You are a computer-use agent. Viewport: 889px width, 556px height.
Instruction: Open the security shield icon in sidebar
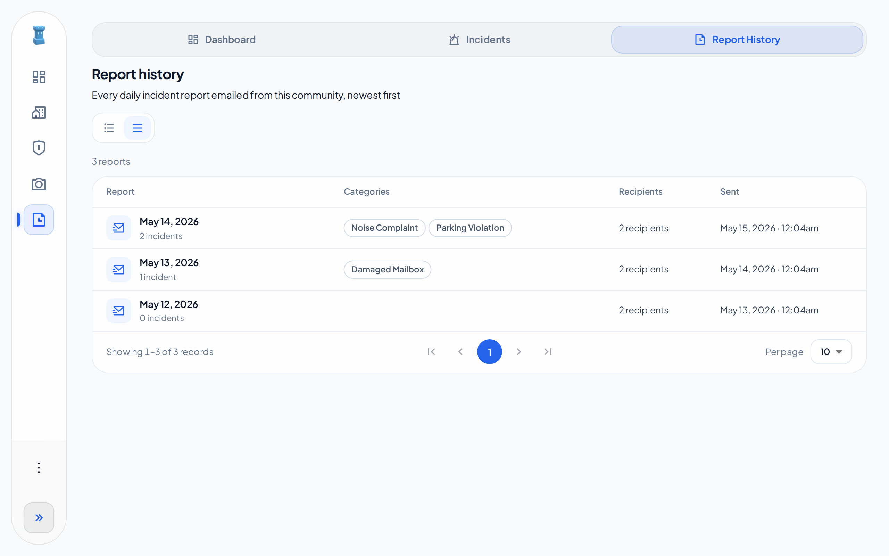click(x=39, y=148)
